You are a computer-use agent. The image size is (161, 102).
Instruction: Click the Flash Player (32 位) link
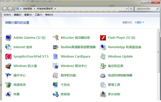(122, 38)
